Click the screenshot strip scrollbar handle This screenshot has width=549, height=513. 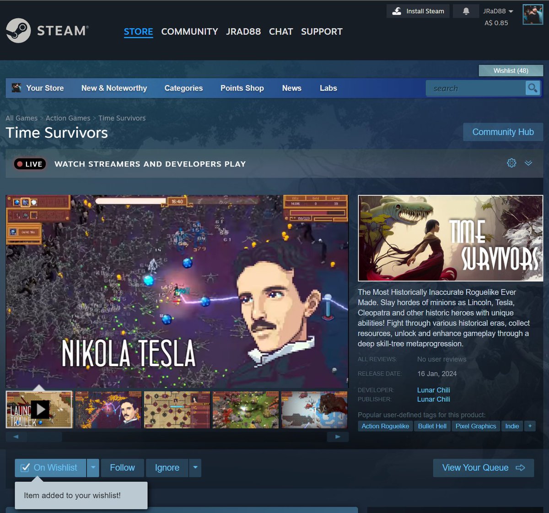pos(45,437)
